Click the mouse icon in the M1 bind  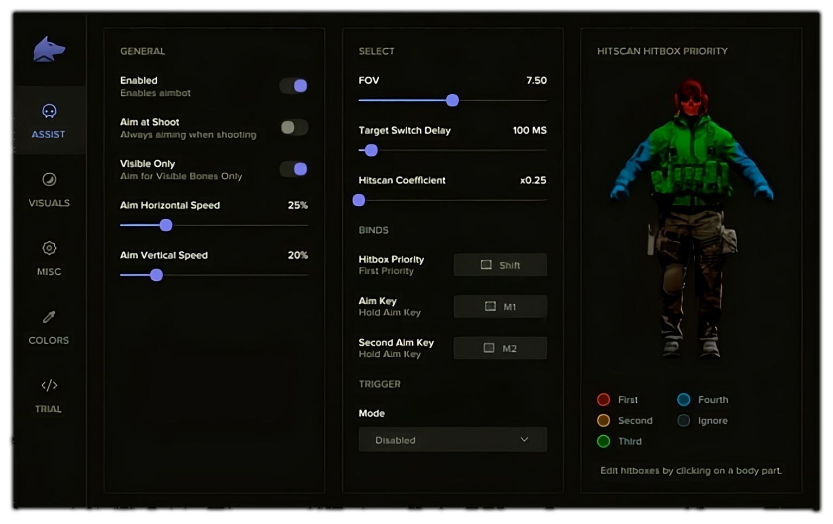point(491,306)
